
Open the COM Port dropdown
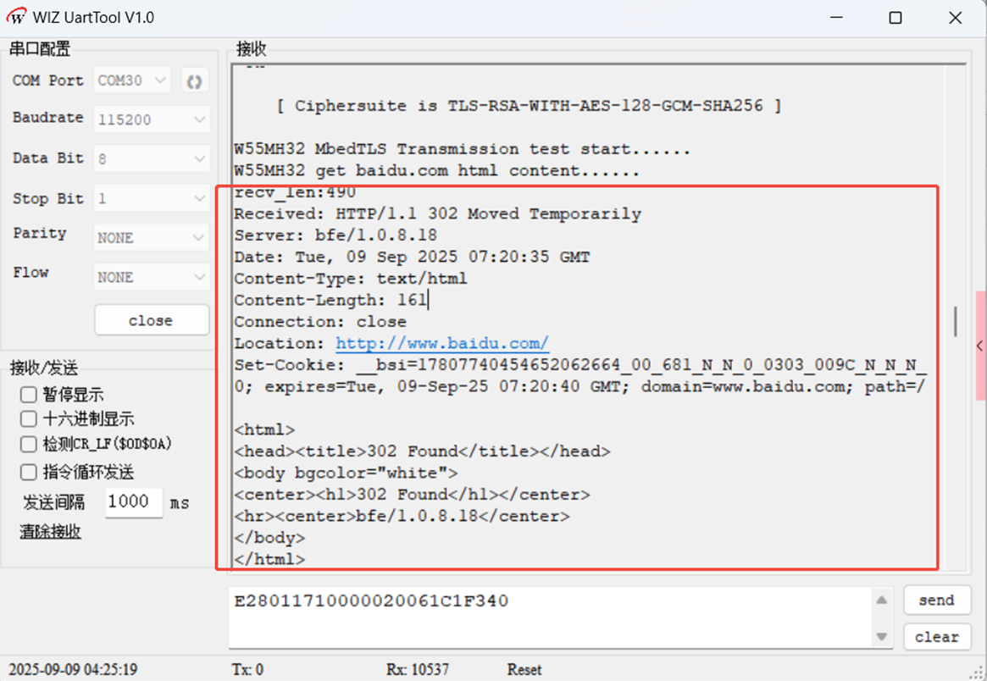pos(132,81)
